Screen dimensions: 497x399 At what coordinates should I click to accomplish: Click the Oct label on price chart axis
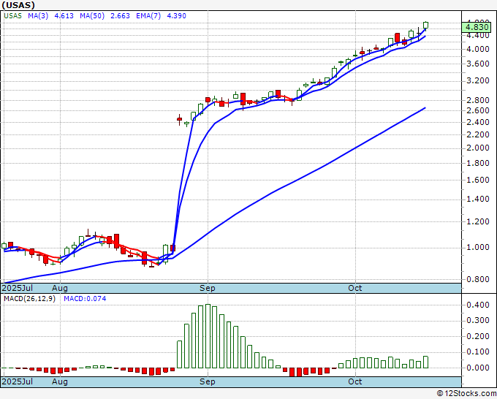coord(355,288)
